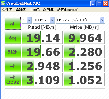Close the CrystalDiskMark window
The width and height of the screenshot is (109, 99).
point(105,4)
